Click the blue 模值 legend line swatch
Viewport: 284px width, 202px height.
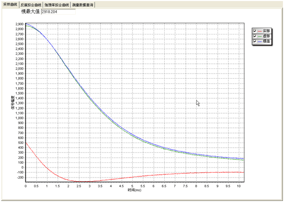(x=259, y=41)
